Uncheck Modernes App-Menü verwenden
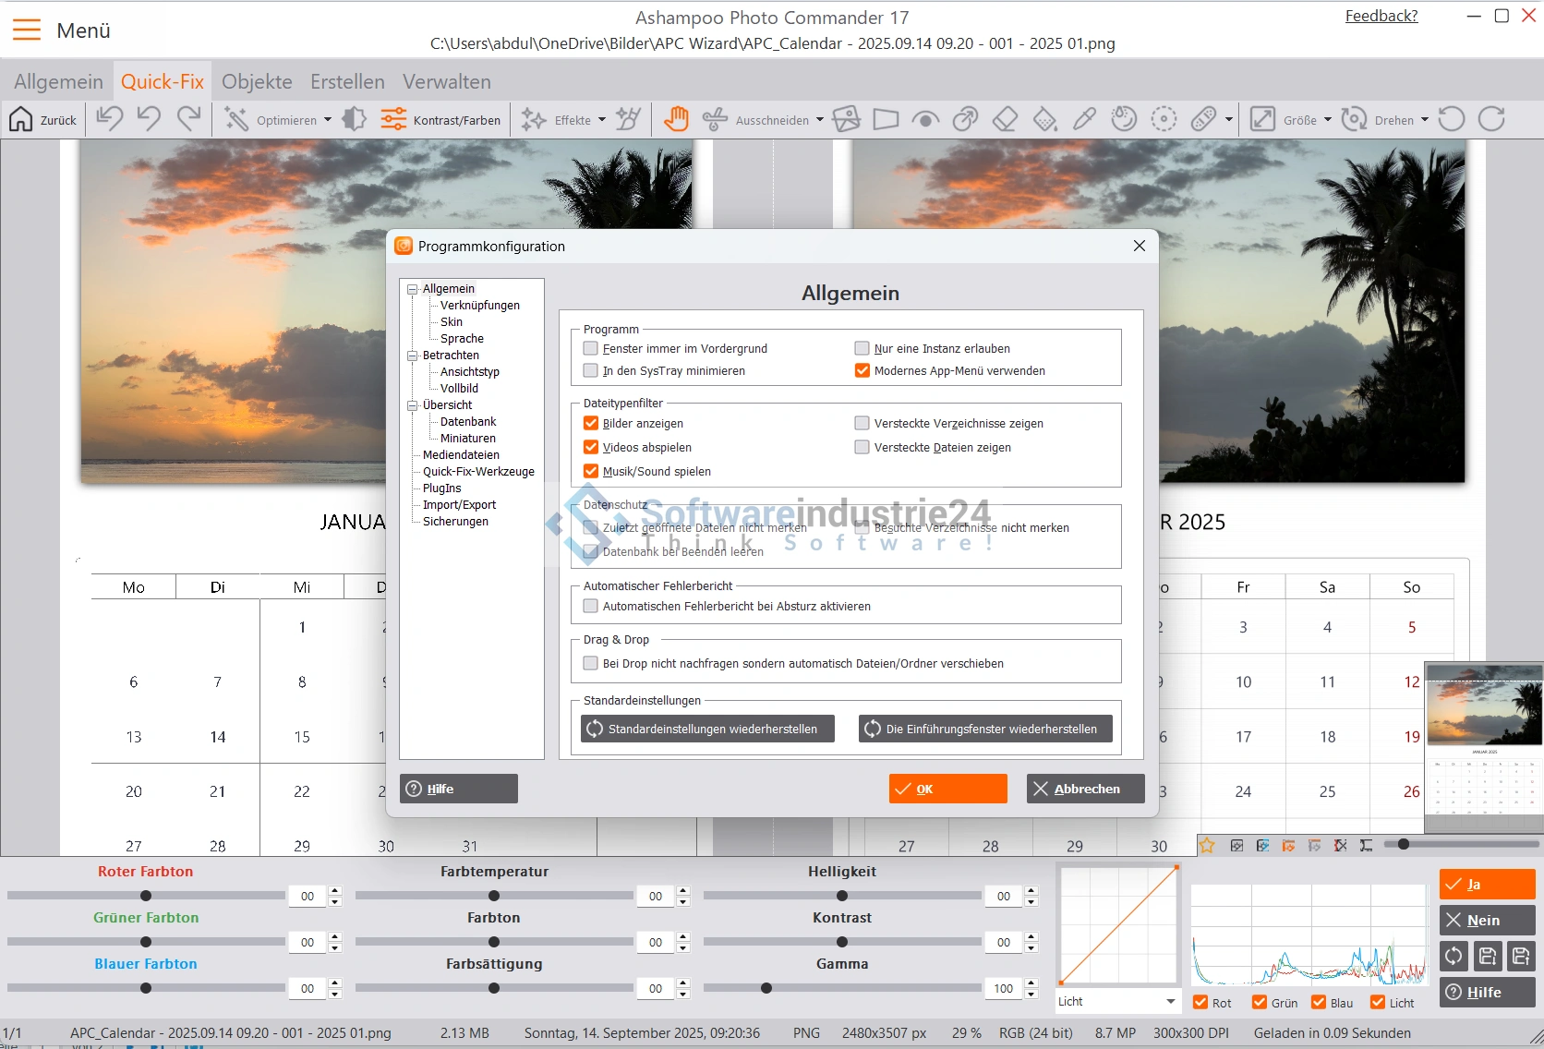 [x=862, y=370]
